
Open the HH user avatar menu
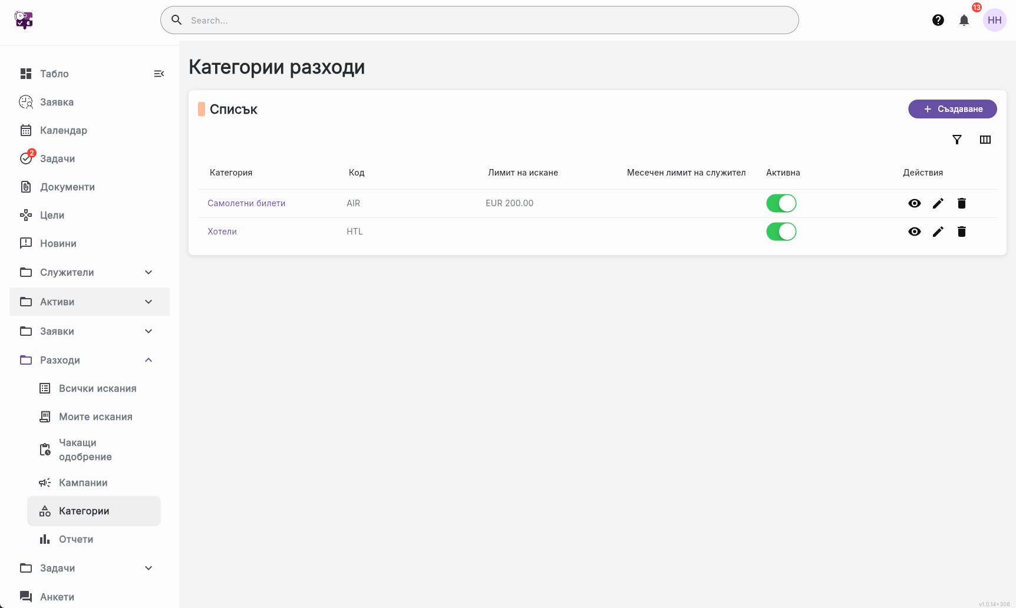(x=995, y=20)
